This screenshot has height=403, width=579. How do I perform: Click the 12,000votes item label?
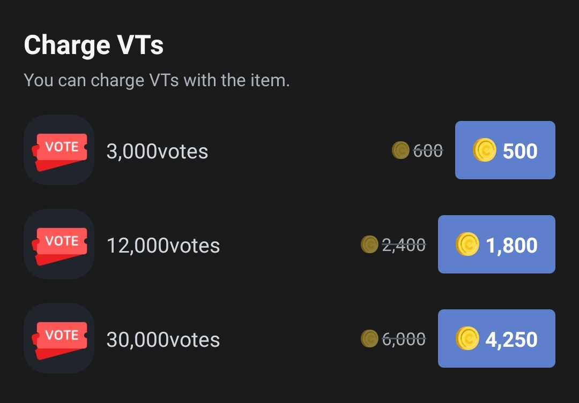click(163, 246)
